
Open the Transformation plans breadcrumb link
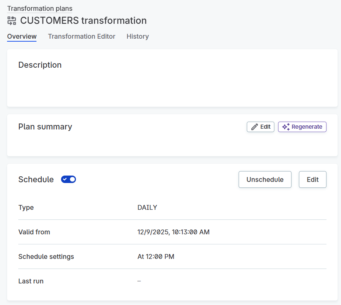[x=39, y=8]
